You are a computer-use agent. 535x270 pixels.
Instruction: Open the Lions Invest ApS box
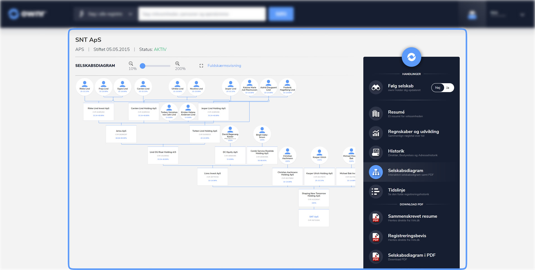[x=213, y=177]
